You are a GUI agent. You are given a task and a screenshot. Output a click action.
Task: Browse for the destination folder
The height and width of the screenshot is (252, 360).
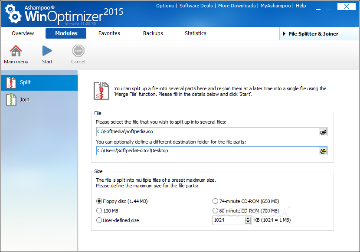(323, 151)
